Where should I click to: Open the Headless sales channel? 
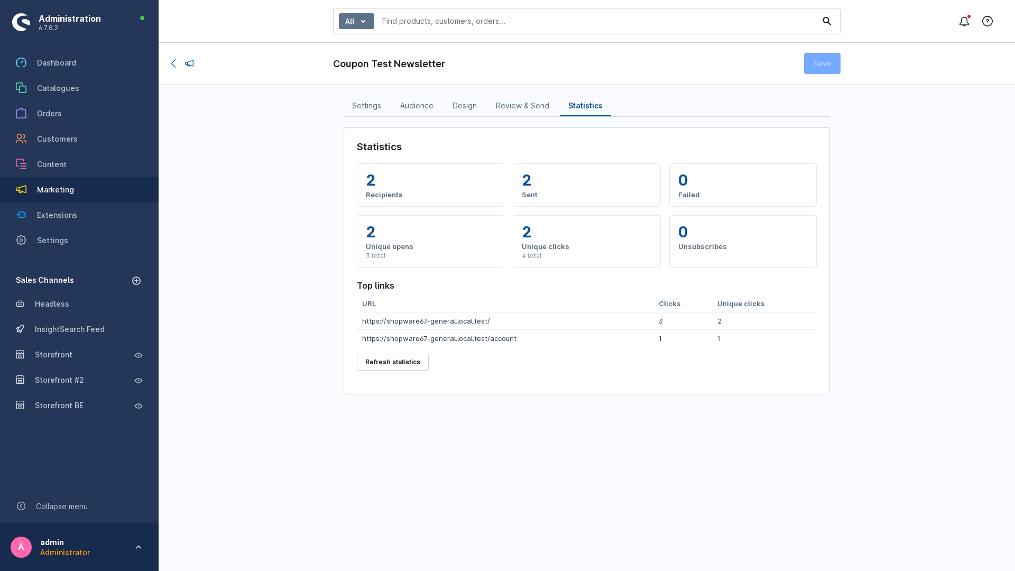(52, 304)
